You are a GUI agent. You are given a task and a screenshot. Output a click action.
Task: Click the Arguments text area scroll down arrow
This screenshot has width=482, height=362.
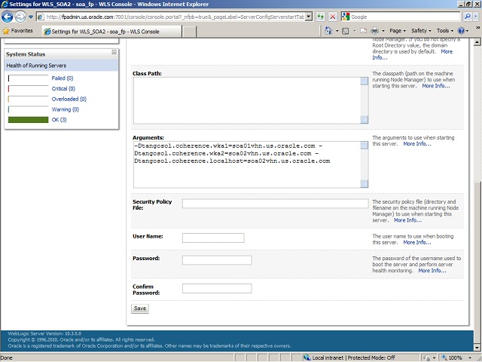click(x=365, y=185)
